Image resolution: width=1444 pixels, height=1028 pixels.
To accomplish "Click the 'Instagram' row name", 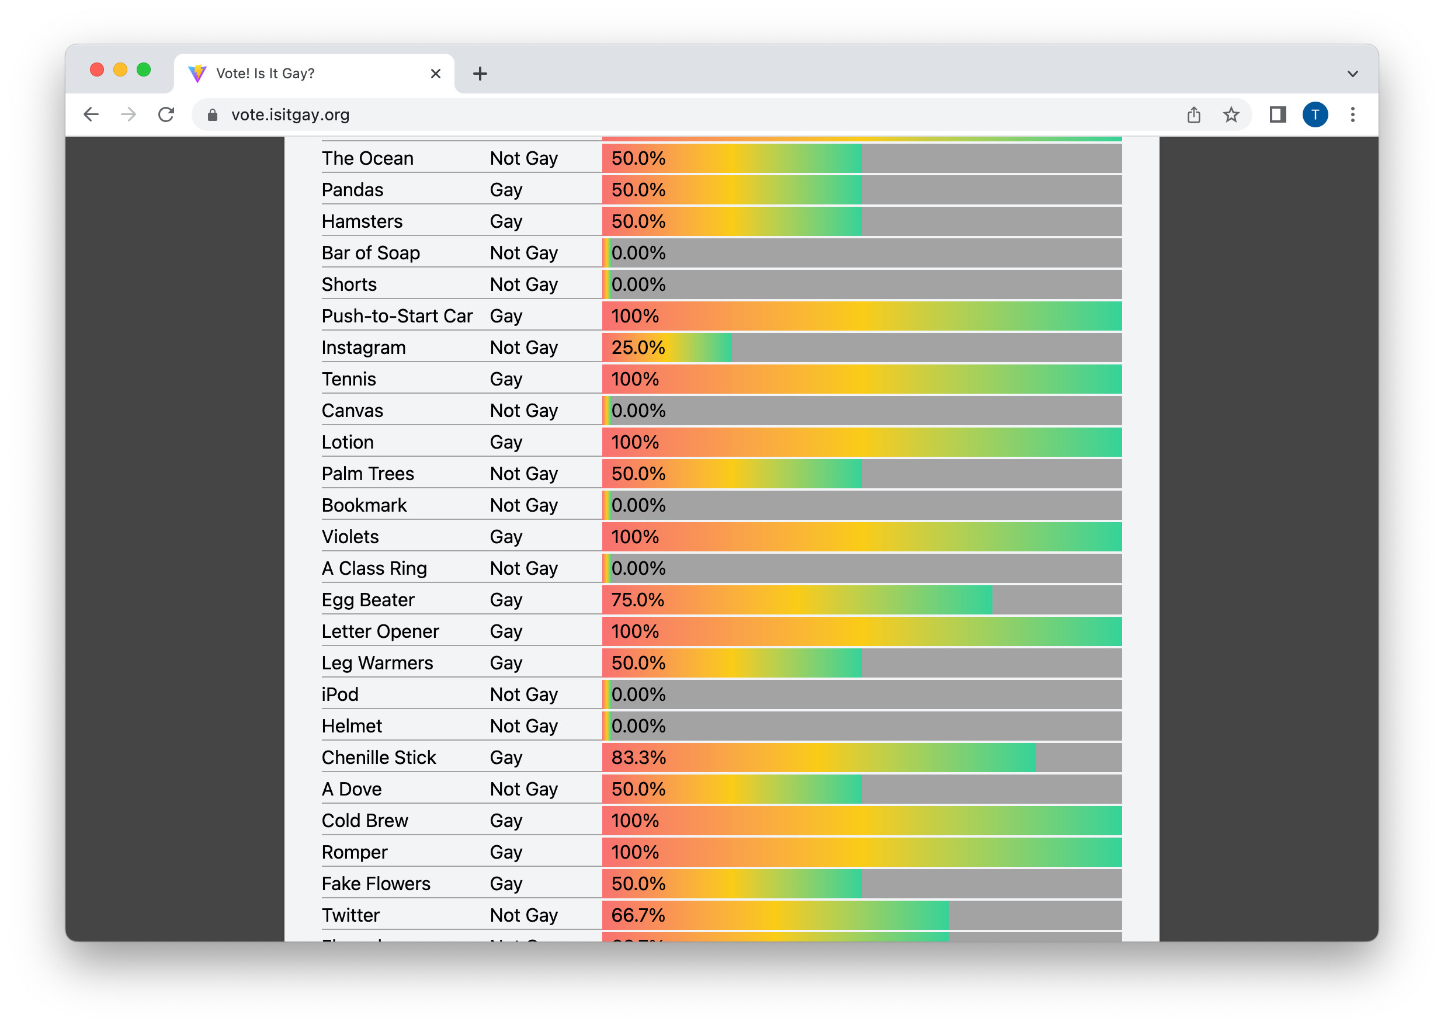I will 363,348.
